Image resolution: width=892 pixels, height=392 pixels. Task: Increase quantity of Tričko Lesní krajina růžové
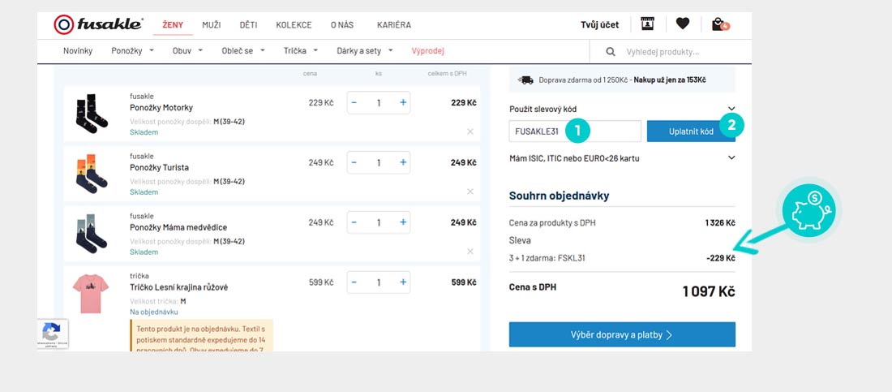(x=403, y=282)
